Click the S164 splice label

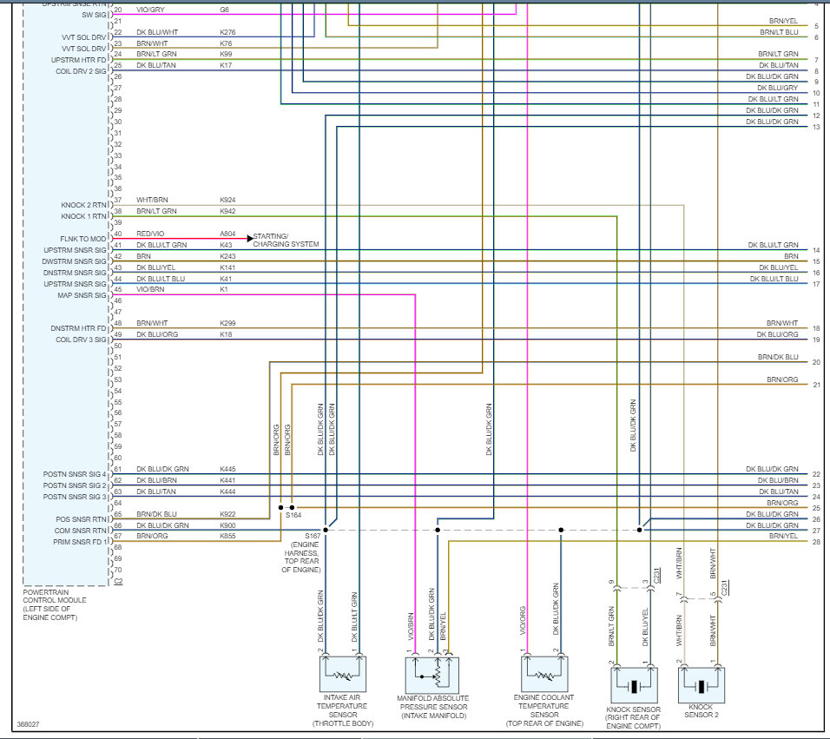tap(293, 515)
